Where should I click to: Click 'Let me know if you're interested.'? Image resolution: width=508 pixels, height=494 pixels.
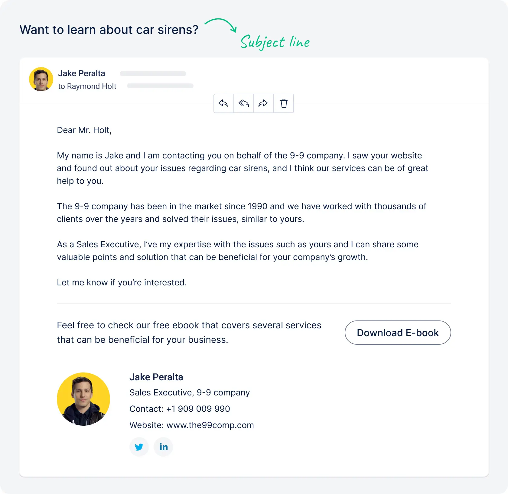tap(122, 282)
